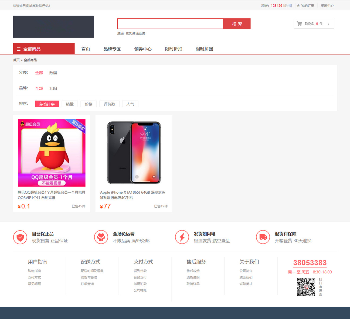Open 取消订单 footer link

[193, 284]
